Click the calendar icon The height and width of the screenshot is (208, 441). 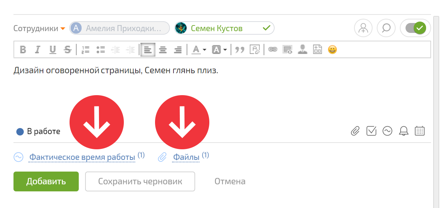click(420, 131)
